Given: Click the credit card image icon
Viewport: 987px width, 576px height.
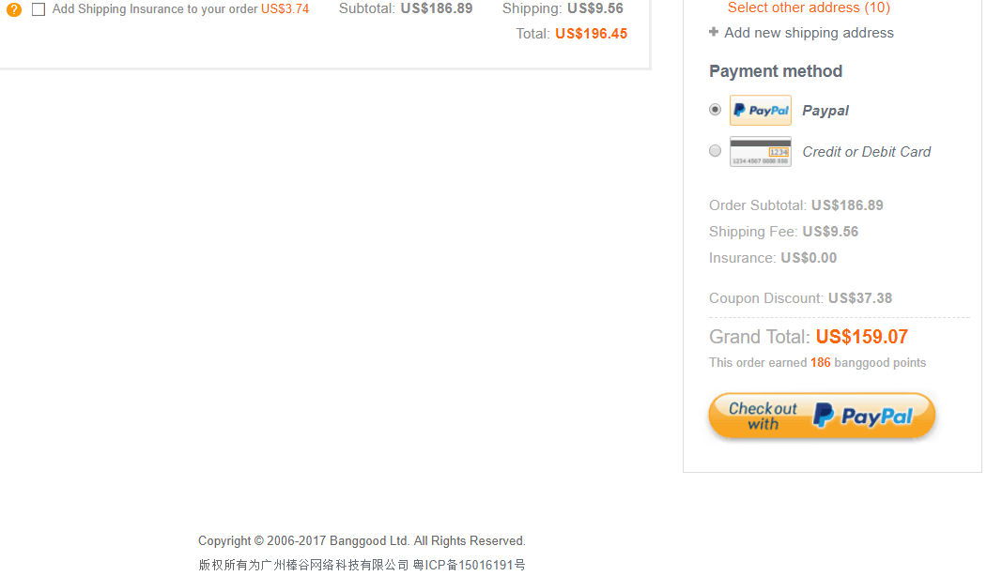Looking at the screenshot, I should 761,152.
